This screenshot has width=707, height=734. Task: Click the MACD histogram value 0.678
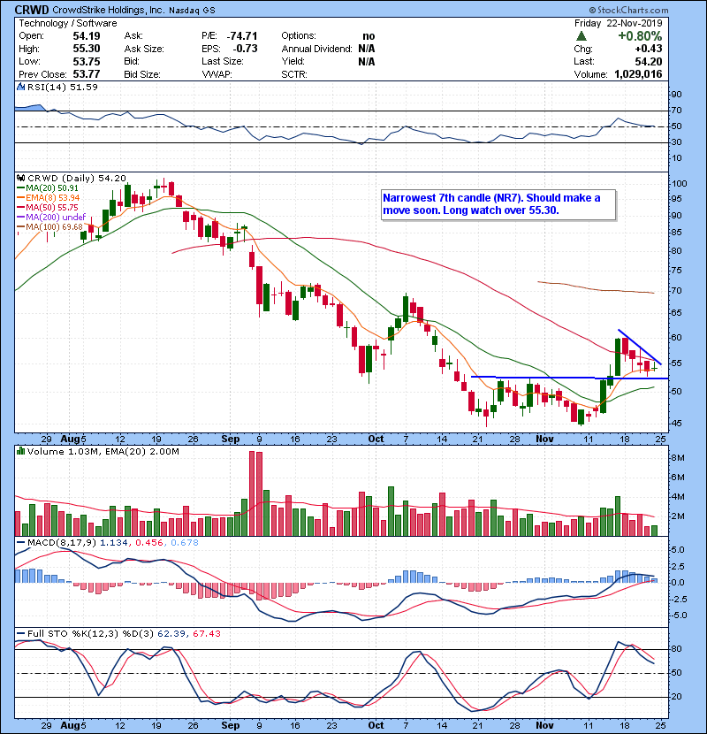(x=185, y=543)
